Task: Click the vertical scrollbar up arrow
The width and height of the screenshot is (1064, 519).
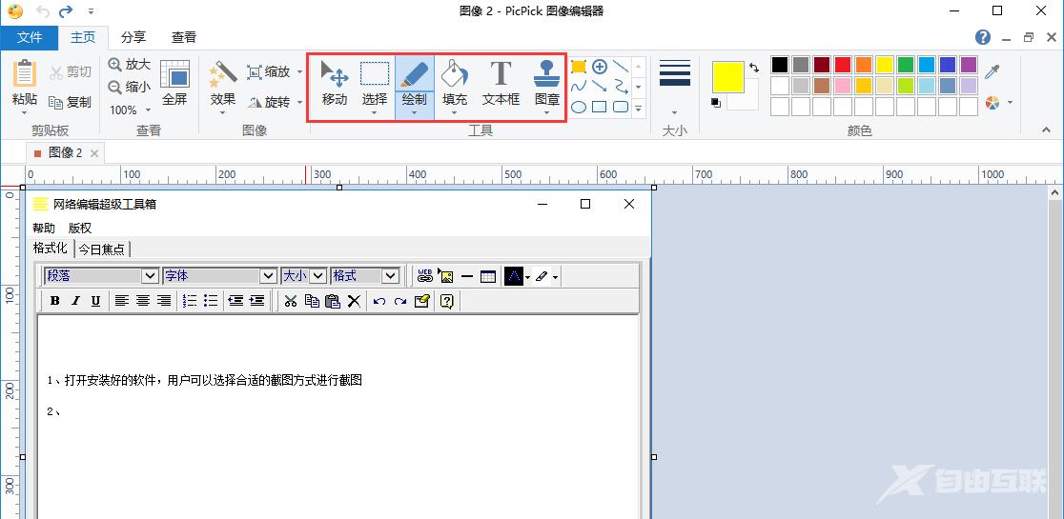Action: click(x=1055, y=192)
